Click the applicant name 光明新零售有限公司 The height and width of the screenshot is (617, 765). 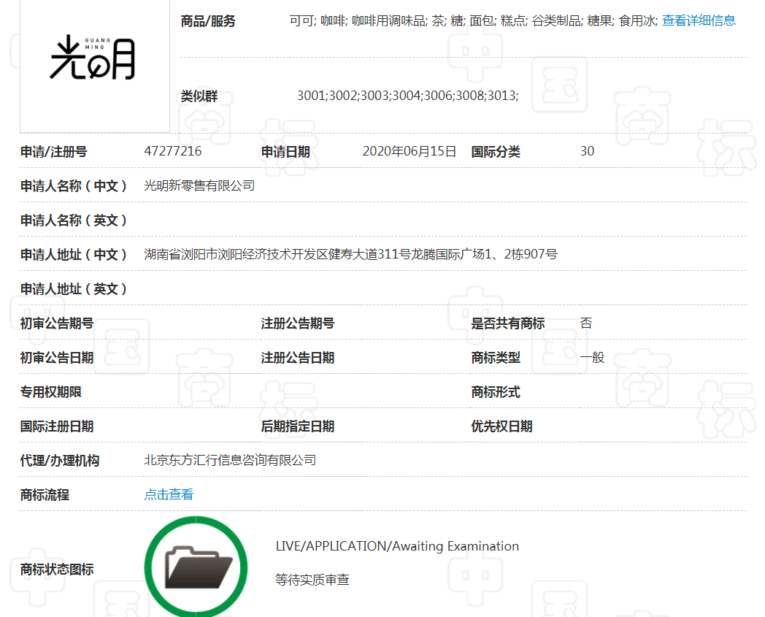199,186
